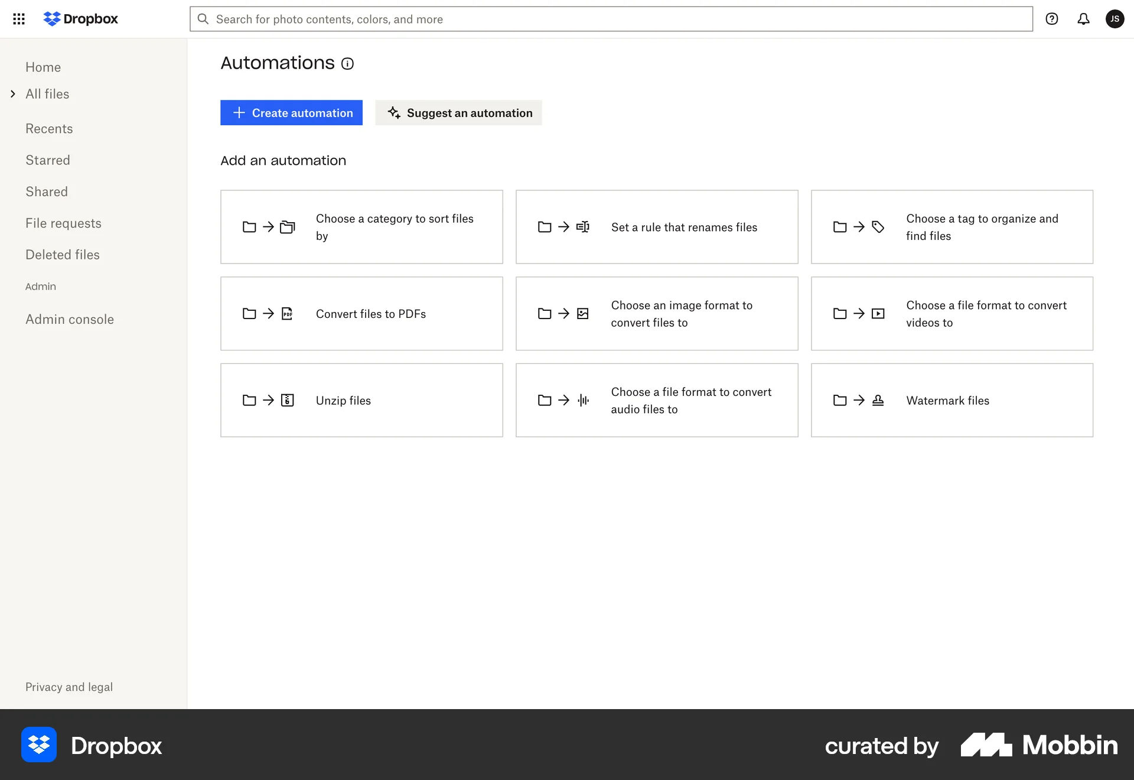Pick the Watermark files automation
Image resolution: width=1134 pixels, height=780 pixels.
[951, 400]
